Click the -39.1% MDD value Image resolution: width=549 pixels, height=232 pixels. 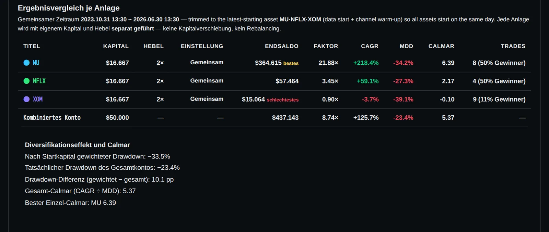(403, 99)
